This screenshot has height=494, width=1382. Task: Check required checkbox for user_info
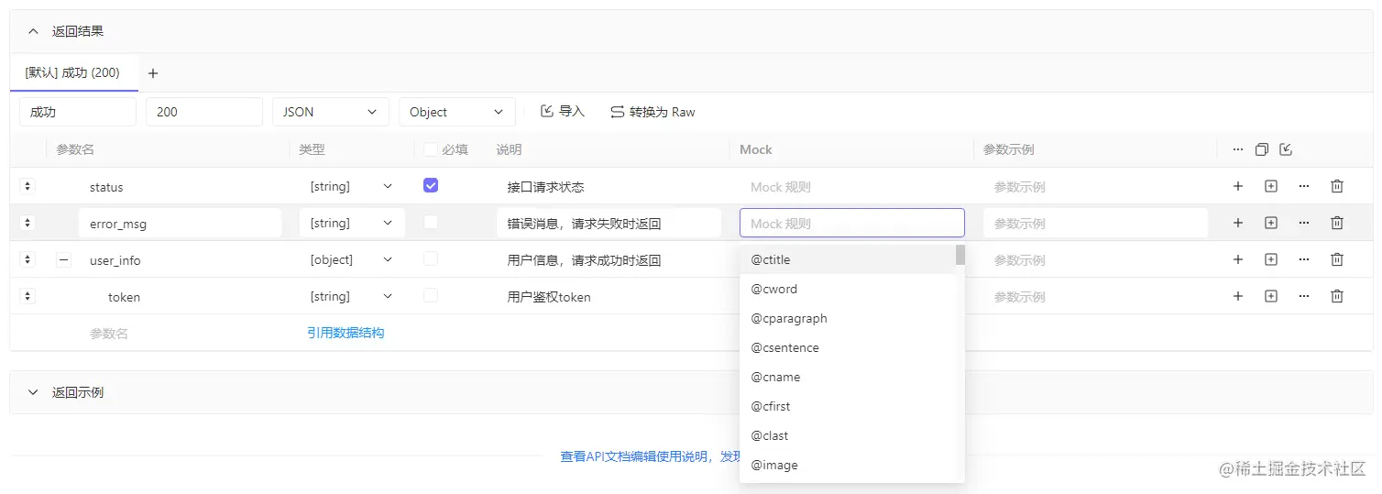(431, 258)
